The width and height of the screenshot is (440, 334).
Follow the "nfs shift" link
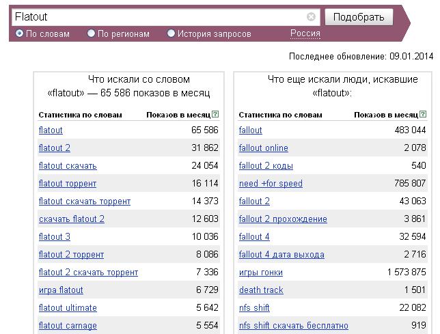(254, 308)
